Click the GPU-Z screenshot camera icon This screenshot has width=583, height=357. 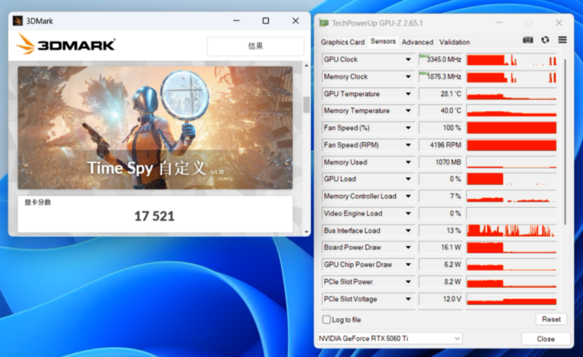pos(528,40)
